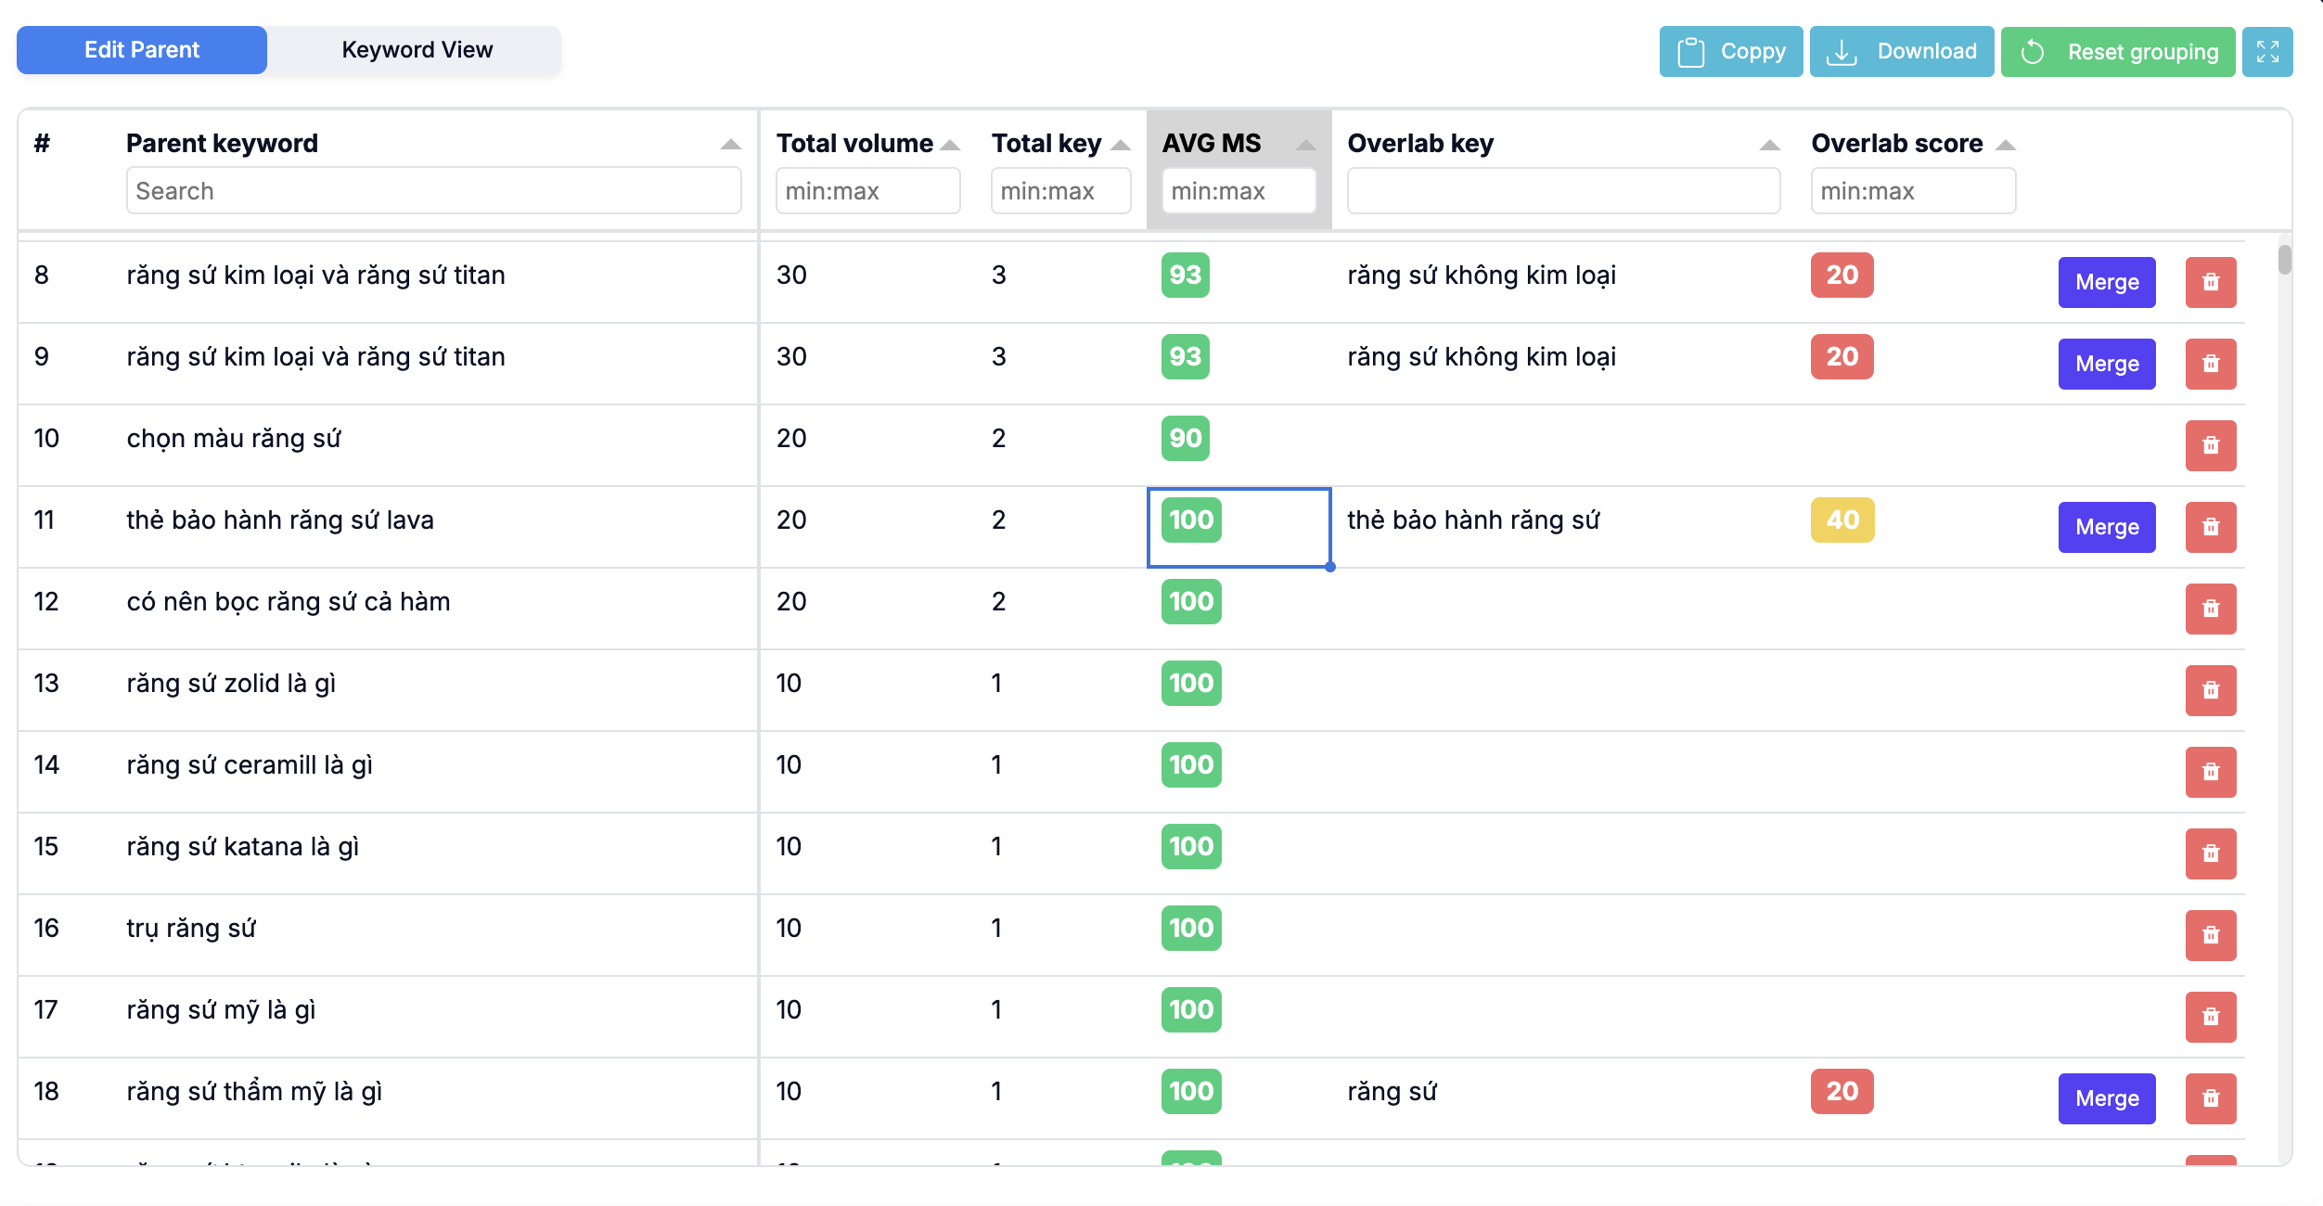Sort by Total key arrow
2323x1206 pixels.
tap(1120, 144)
